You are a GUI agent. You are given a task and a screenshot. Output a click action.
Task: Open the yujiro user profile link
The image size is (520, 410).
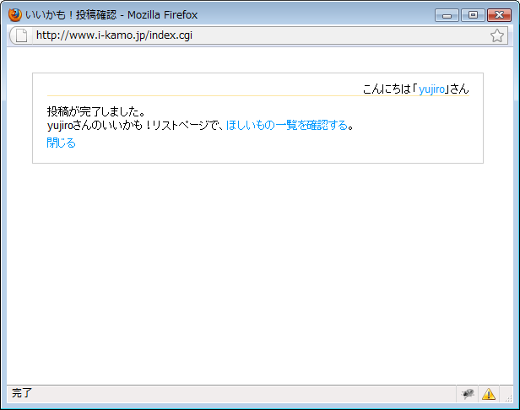(x=431, y=89)
